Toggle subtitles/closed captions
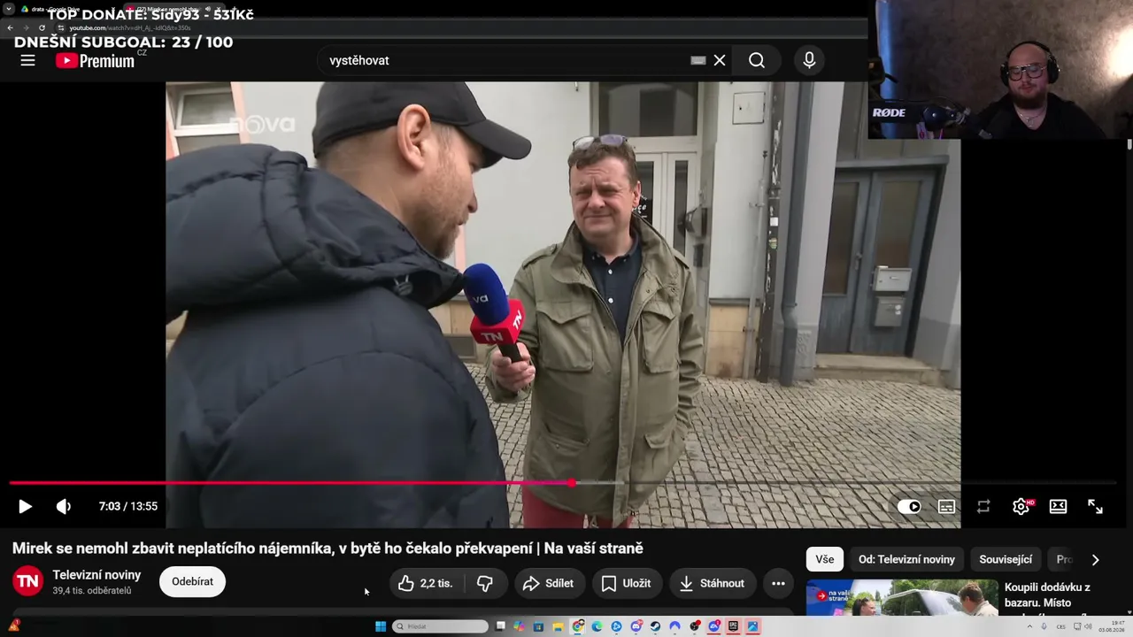The image size is (1133, 637). pos(946,506)
